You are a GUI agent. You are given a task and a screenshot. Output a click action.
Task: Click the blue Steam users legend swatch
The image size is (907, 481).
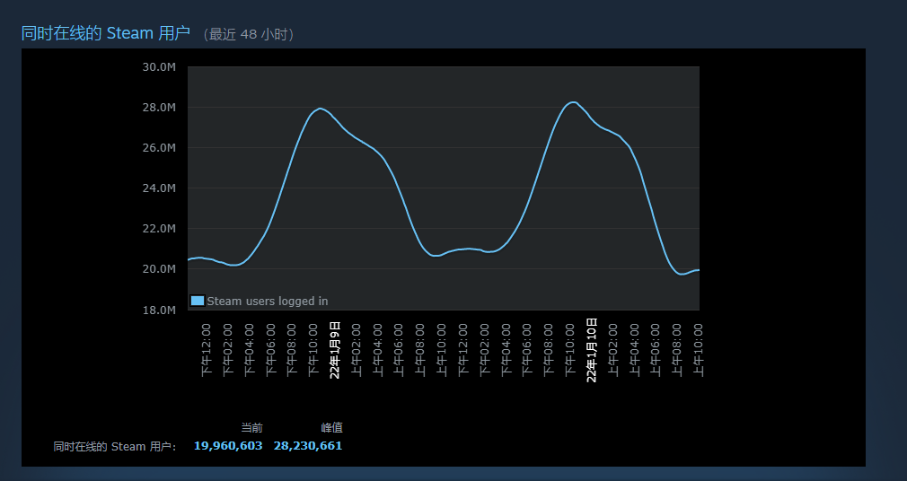click(198, 301)
